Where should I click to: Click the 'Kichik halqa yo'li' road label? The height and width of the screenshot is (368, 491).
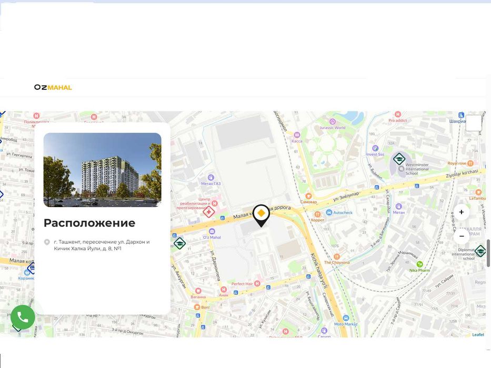(318, 271)
